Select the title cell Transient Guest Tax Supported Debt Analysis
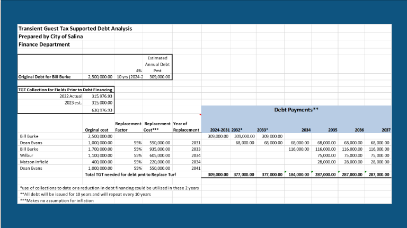Screen dimensions: 407x228 pyautogui.click(x=75, y=29)
